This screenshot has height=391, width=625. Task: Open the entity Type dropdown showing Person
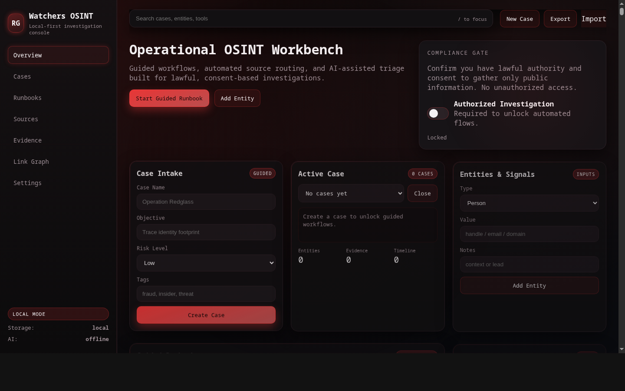529,203
